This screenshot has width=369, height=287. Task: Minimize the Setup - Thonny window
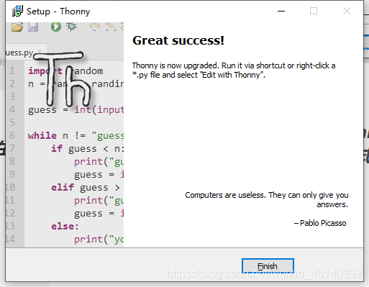coord(281,11)
